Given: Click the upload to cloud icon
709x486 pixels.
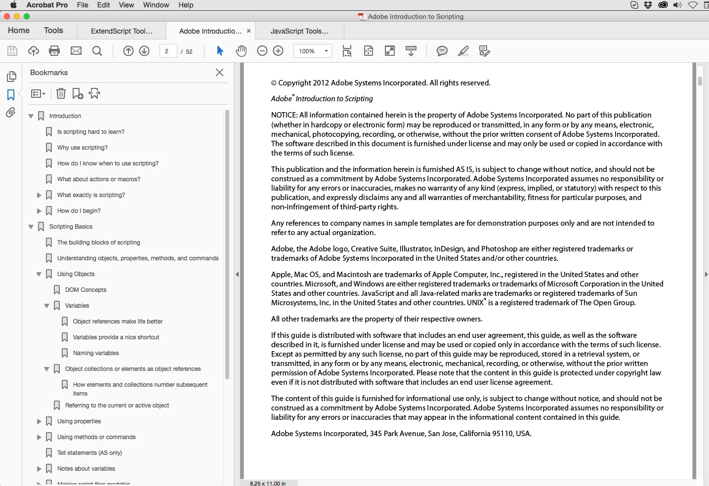Looking at the screenshot, I should tap(34, 51).
